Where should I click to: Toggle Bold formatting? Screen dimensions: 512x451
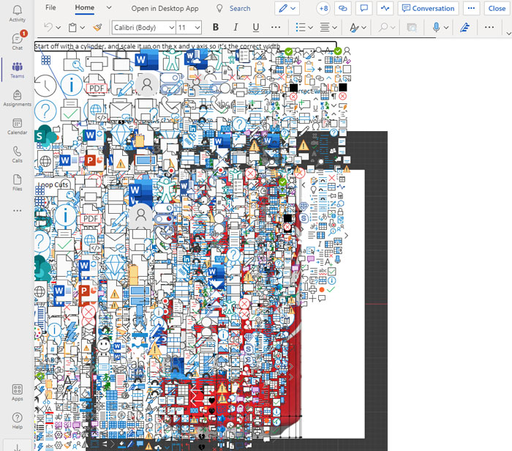click(x=215, y=28)
